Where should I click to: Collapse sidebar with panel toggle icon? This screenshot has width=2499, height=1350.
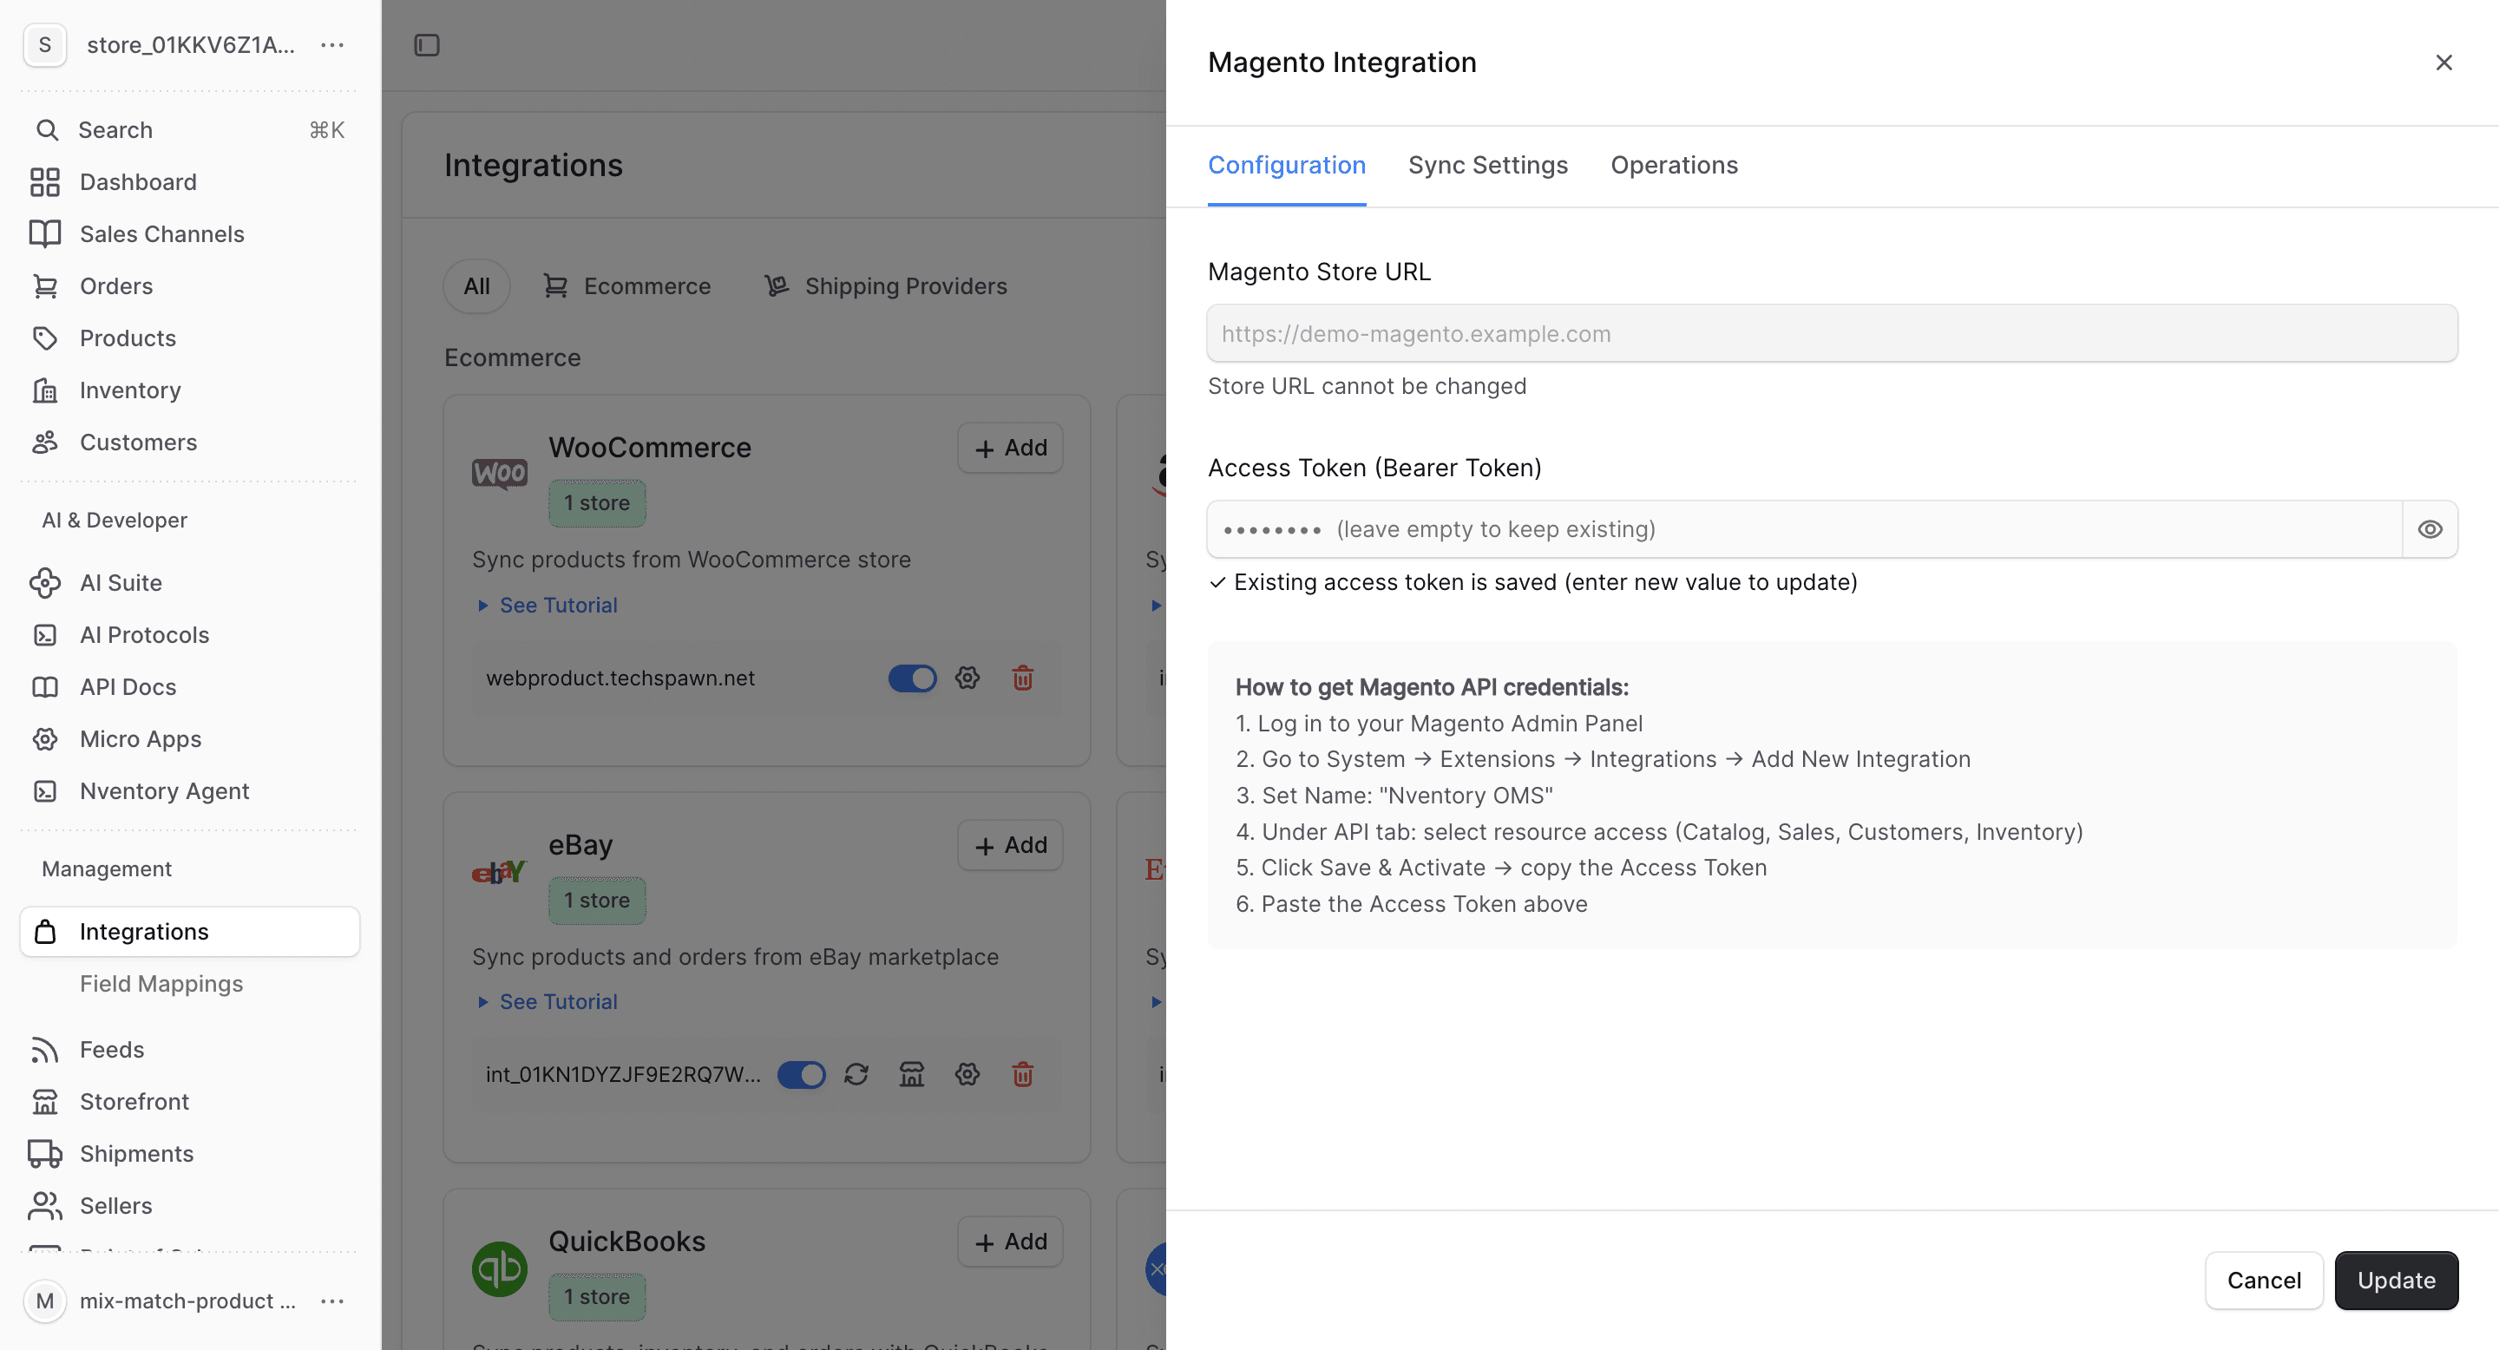click(x=427, y=46)
